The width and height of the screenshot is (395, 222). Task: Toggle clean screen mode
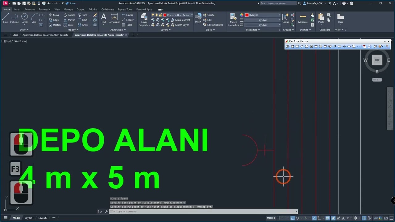coord(386,218)
